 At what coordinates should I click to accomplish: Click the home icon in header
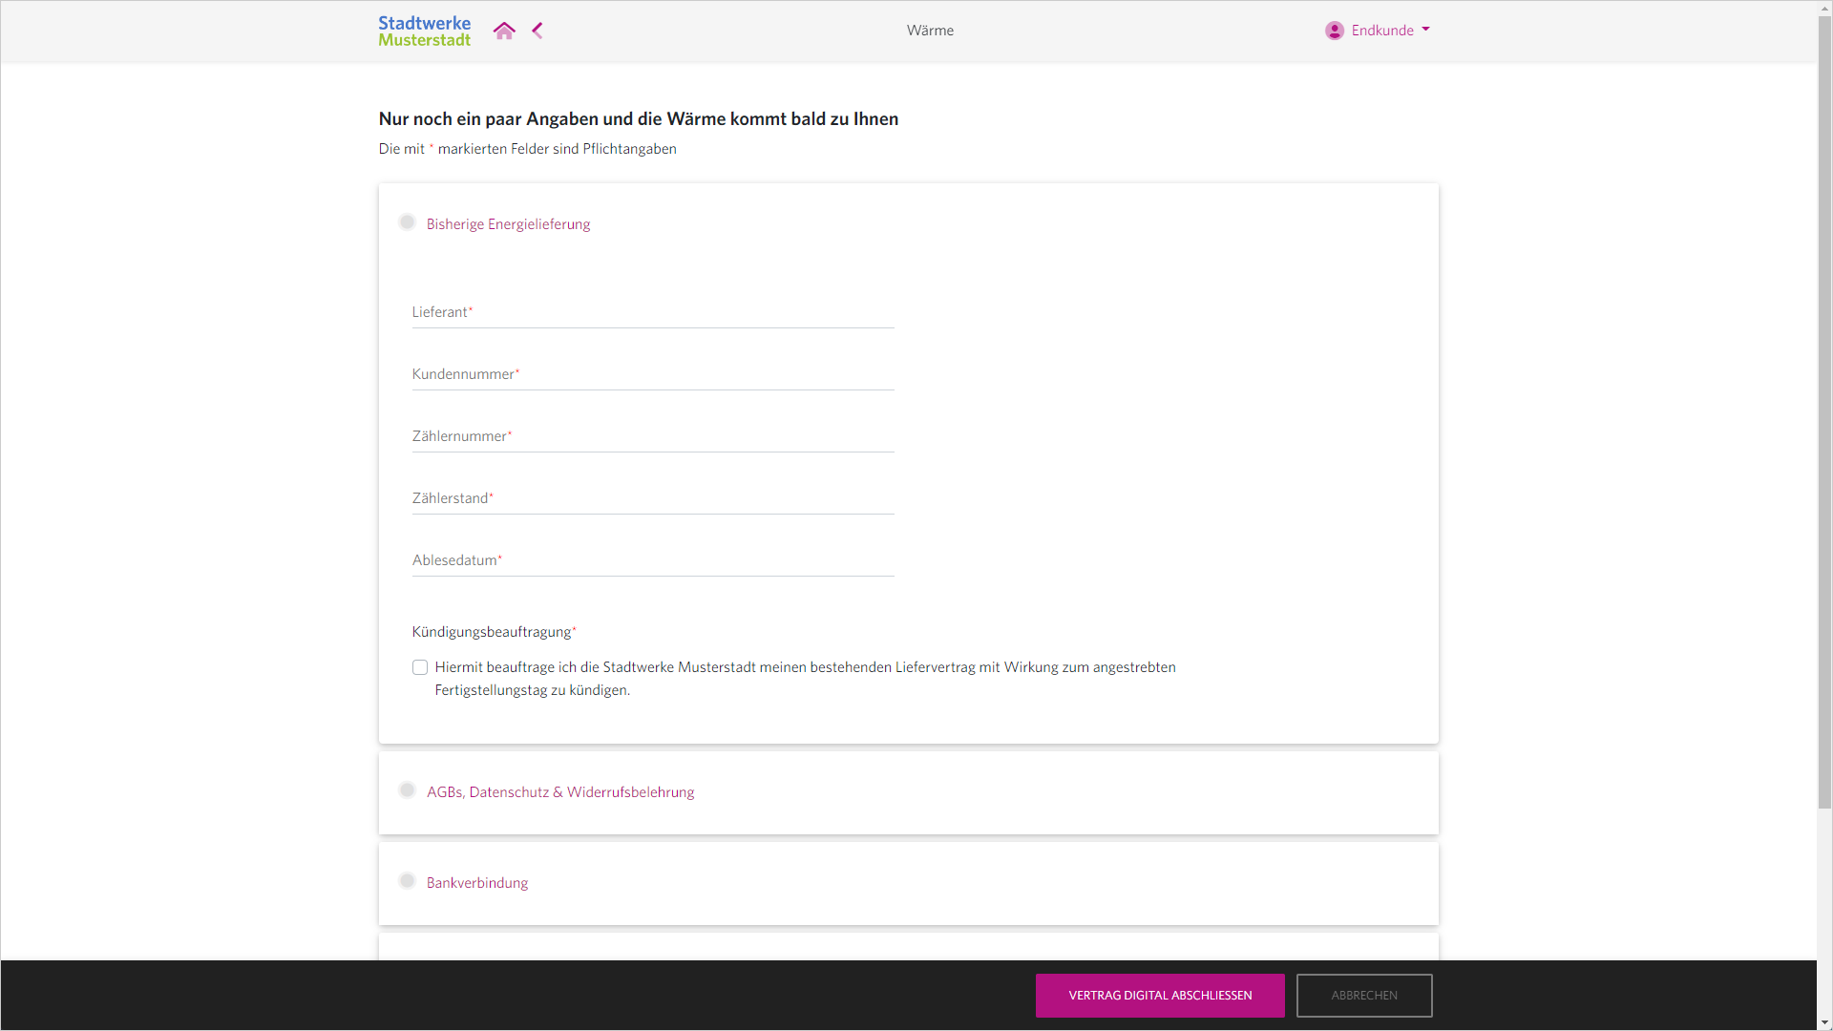[x=504, y=31]
